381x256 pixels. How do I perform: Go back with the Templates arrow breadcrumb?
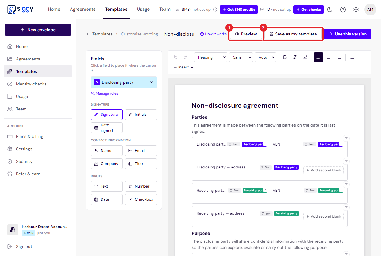click(x=99, y=34)
